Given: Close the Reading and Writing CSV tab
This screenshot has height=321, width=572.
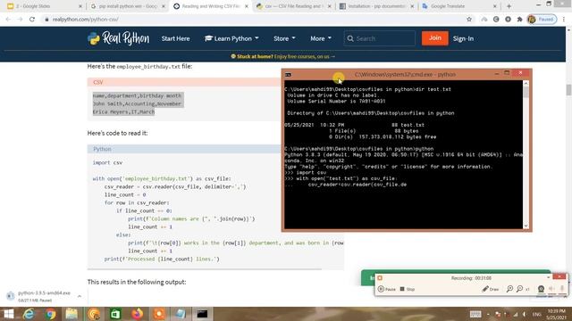Looking at the screenshot, I should tap(247, 6).
